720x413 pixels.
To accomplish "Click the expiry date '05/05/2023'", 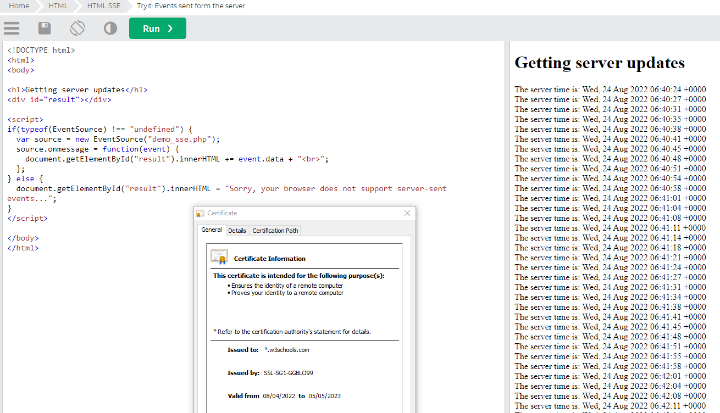I will 325,396.
